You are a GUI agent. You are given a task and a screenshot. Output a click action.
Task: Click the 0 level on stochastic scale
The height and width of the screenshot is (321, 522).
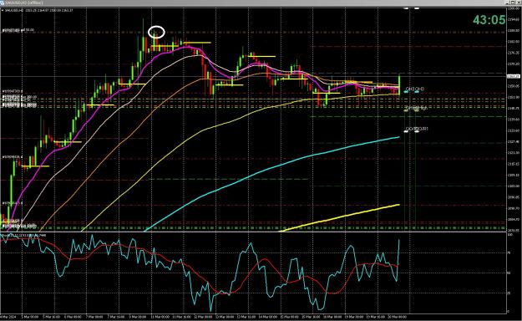[x=508, y=312]
